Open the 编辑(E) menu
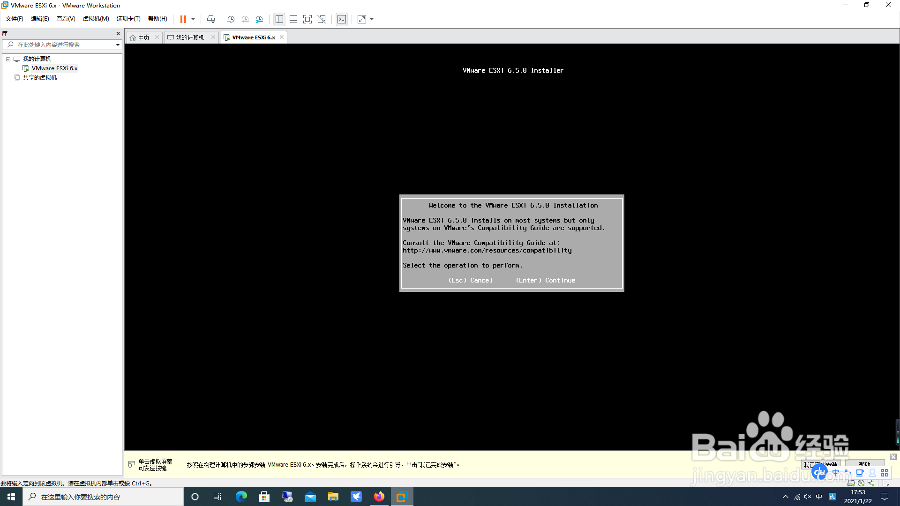Screen dimensions: 900x506 (x=40, y=19)
